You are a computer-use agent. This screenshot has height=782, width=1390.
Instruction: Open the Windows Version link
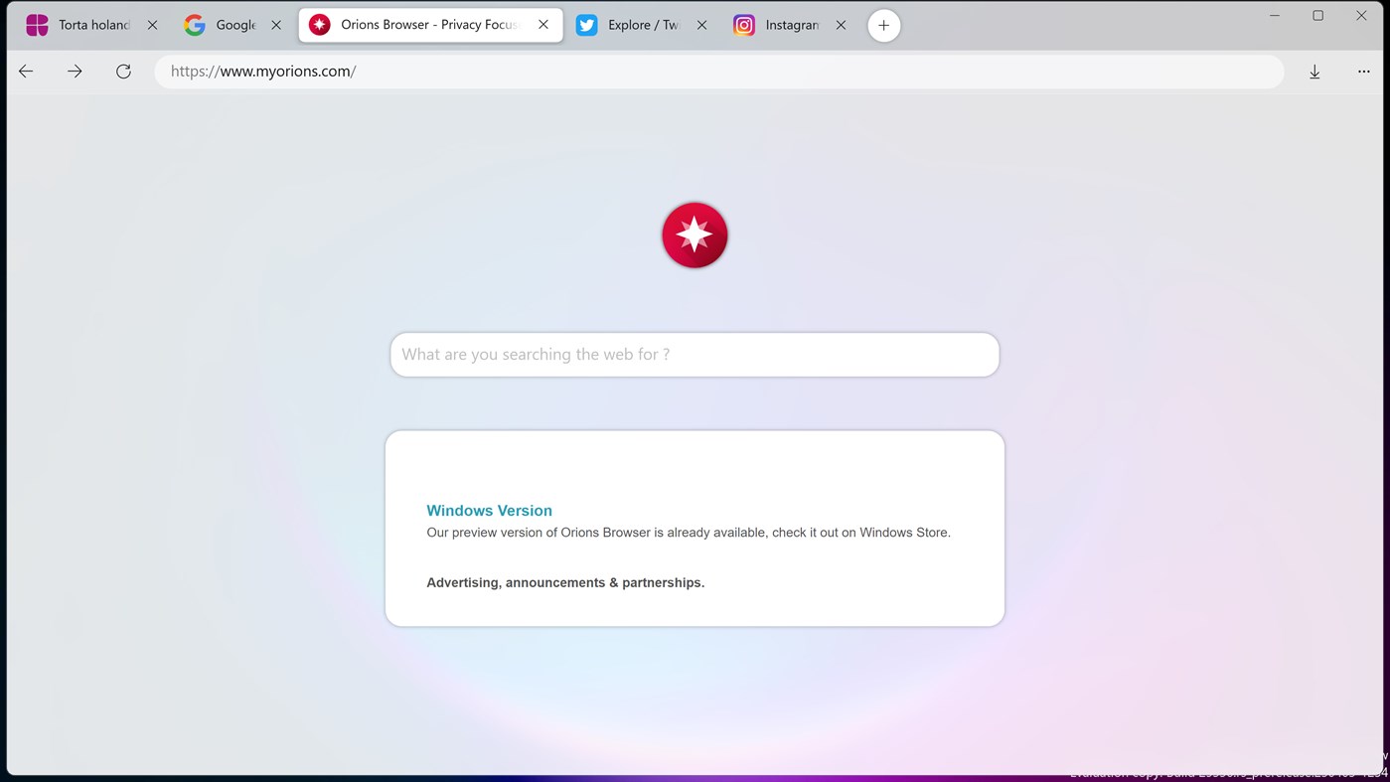coord(489,510)
